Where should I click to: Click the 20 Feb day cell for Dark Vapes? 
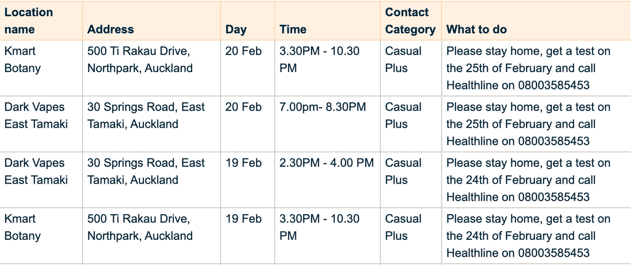[243, 107]
